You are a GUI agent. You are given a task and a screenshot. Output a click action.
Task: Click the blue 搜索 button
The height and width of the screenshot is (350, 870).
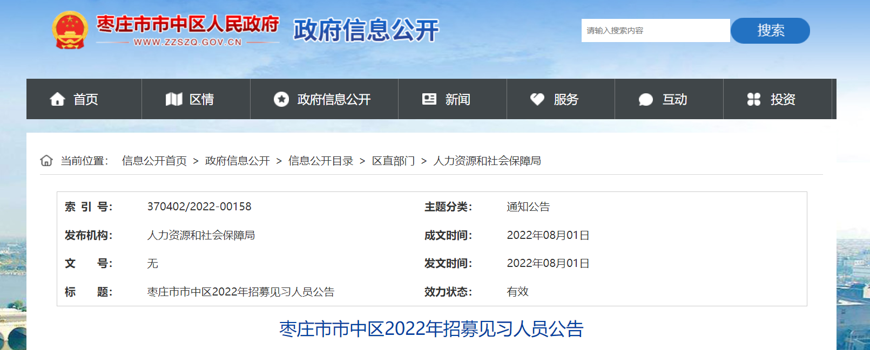point(770,31)
